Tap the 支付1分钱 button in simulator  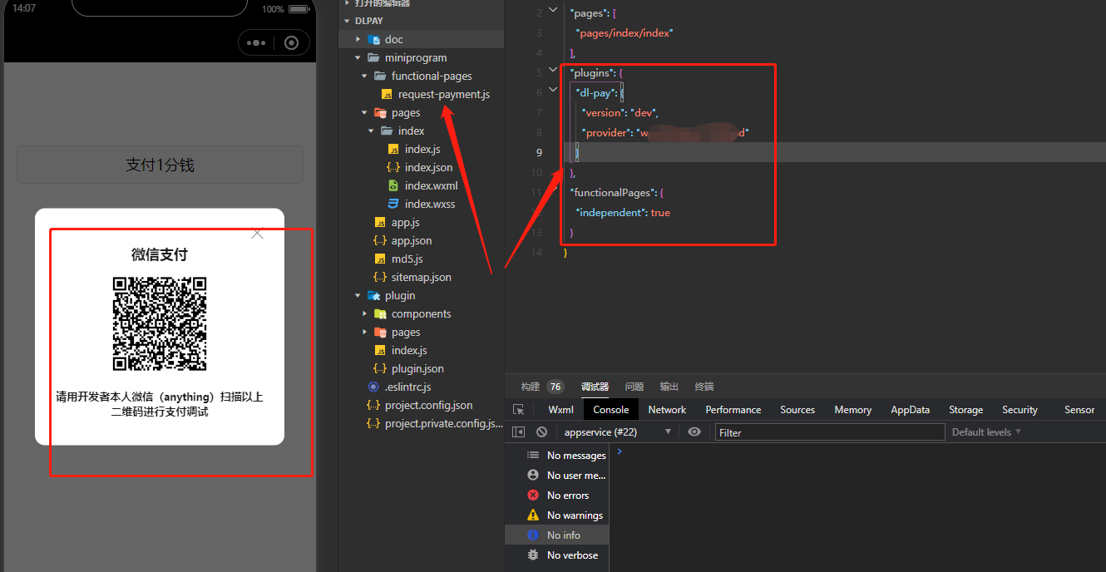[x=160, y=165]
